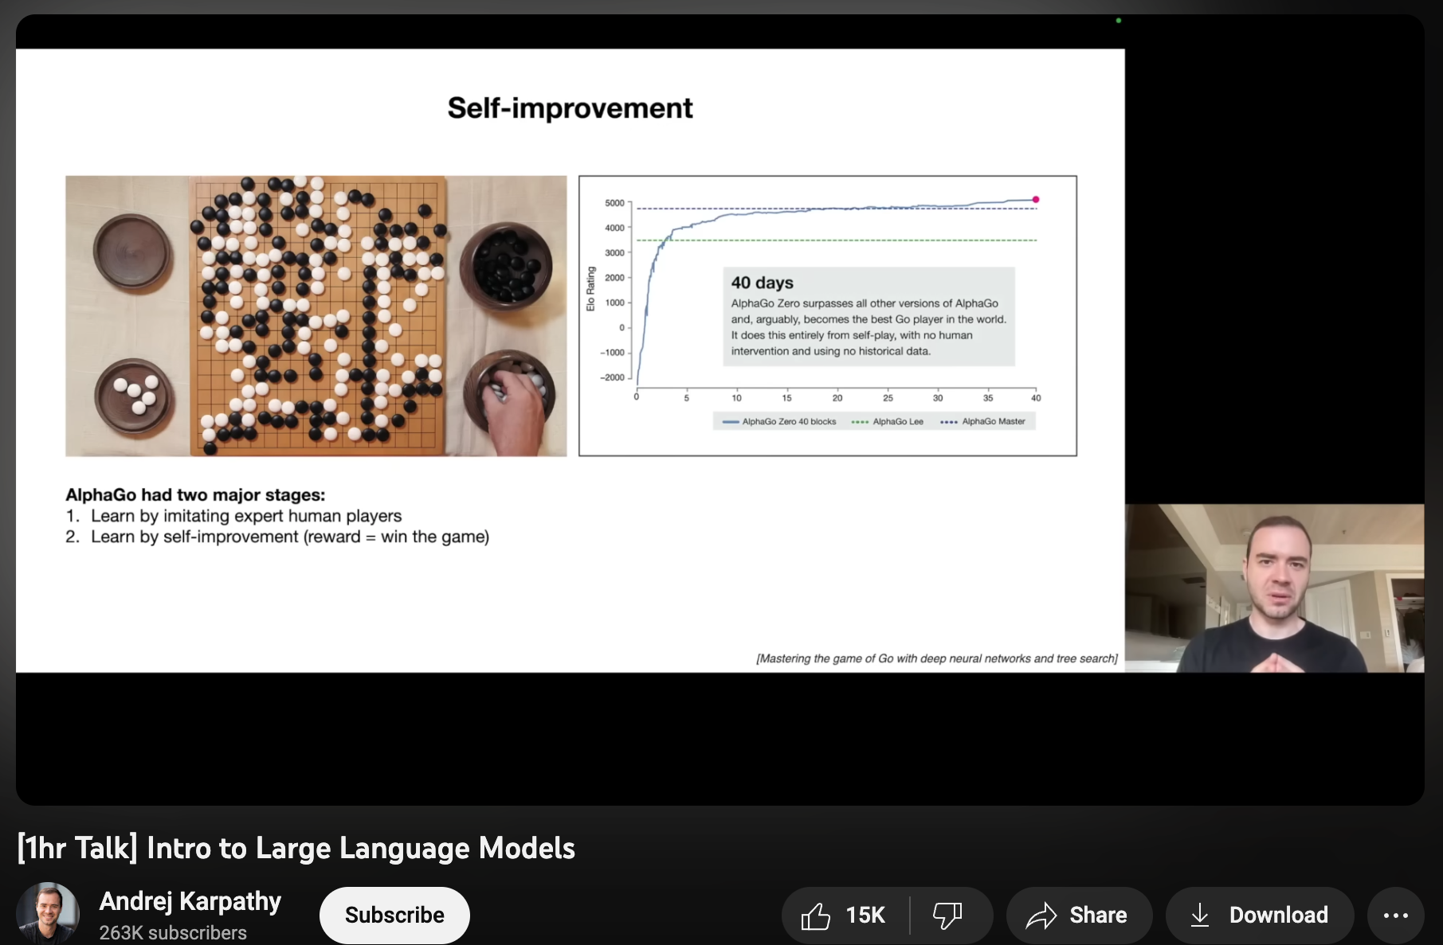Open the Andrej Karpathy channel name link
Viewport: 1443px width, 945px height.
click(190, 901)
